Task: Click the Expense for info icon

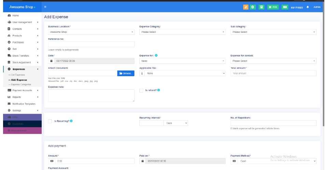Action: tap(156, 55)
